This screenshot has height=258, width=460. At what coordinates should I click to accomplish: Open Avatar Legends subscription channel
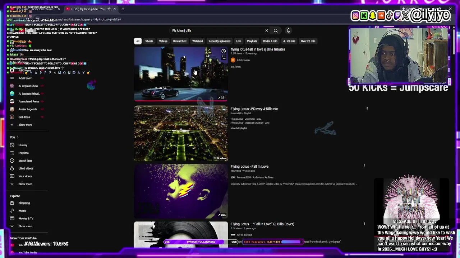(28, 109)
